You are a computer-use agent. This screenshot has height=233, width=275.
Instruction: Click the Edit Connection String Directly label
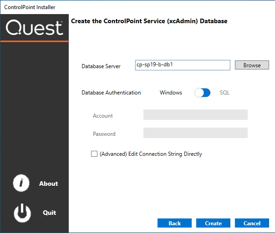pos(151,154)
